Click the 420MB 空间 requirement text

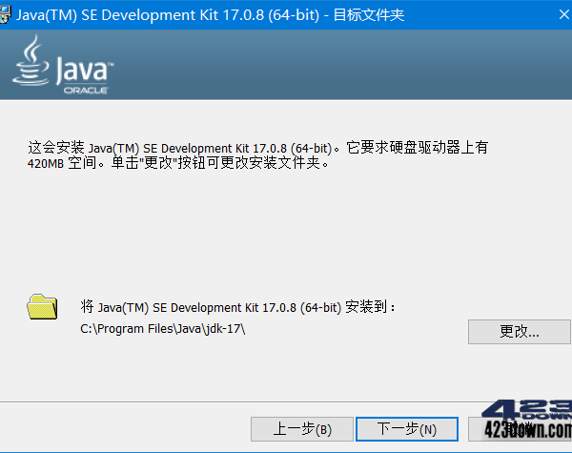tap(61, 163)
